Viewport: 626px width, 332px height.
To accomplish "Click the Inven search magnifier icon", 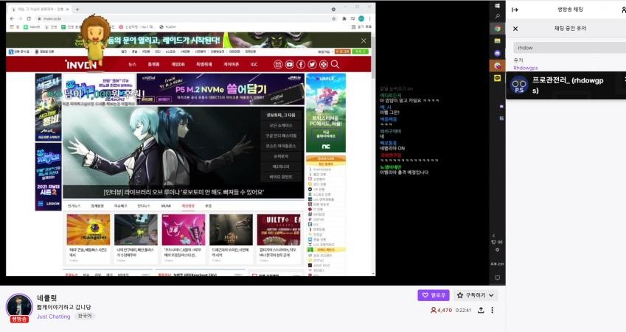I will 335,64.
